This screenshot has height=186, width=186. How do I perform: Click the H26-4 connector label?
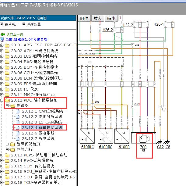click(x=159, y=24)
